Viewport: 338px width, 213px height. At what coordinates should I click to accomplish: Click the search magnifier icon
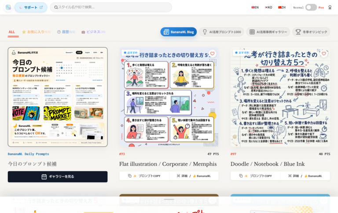click(x=56, y=7)
